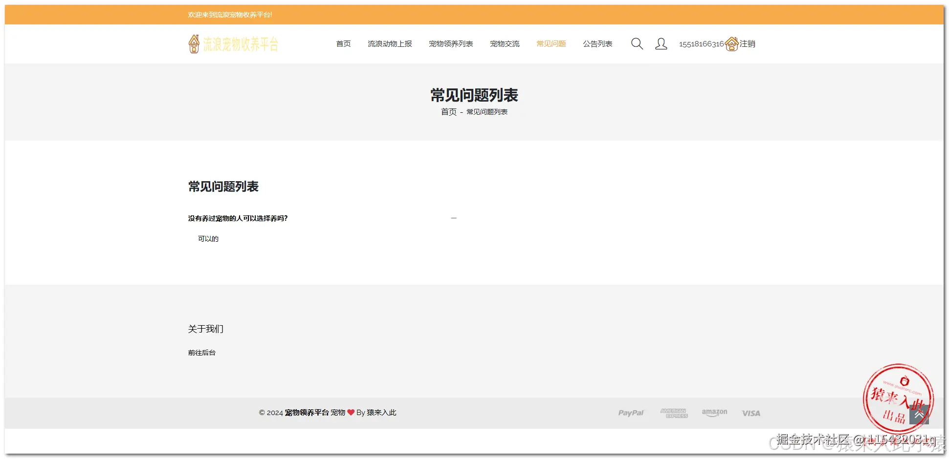Open the 公告列表 menu item
The height and width of the screenshot is (459, 949).
pos(597,43)
